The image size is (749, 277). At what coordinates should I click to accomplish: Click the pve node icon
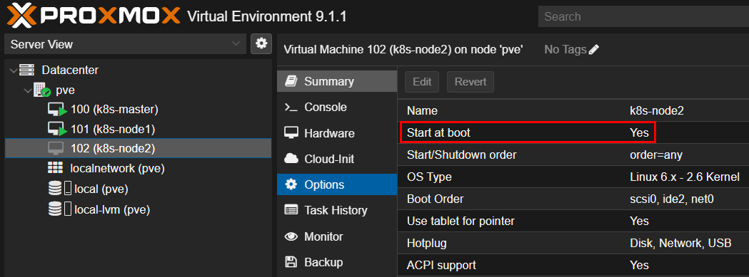click(x=42, y=90)
